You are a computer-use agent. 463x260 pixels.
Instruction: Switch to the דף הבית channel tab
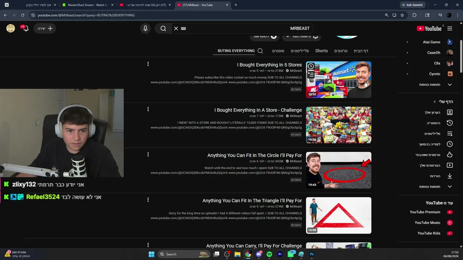coord(361,51)
